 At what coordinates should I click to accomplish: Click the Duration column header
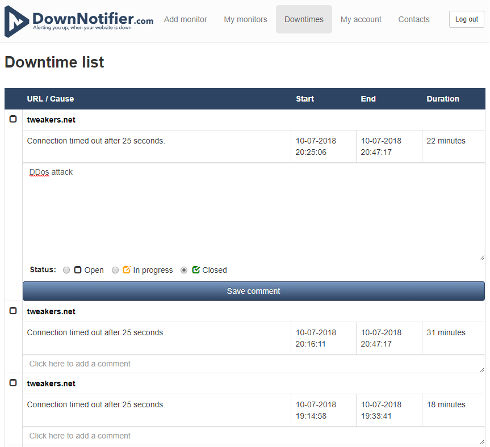443,99
